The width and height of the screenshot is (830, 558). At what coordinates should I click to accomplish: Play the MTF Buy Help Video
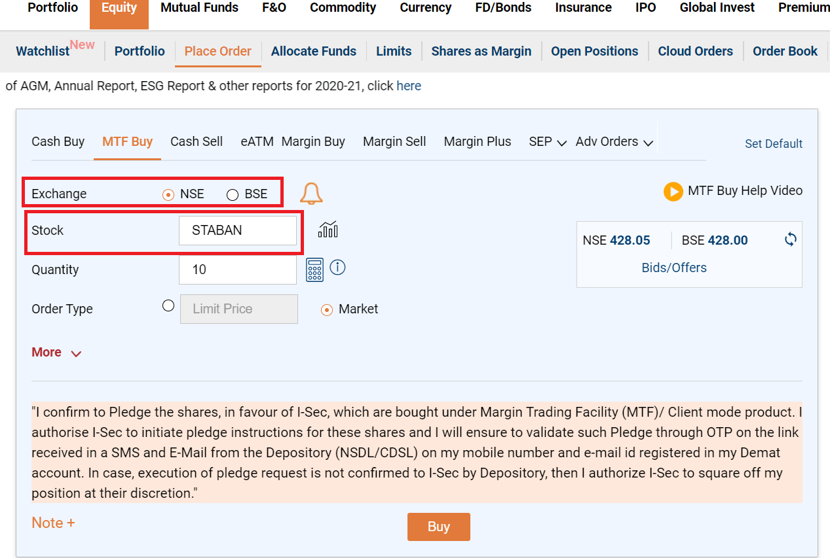(x=673, y=191)
